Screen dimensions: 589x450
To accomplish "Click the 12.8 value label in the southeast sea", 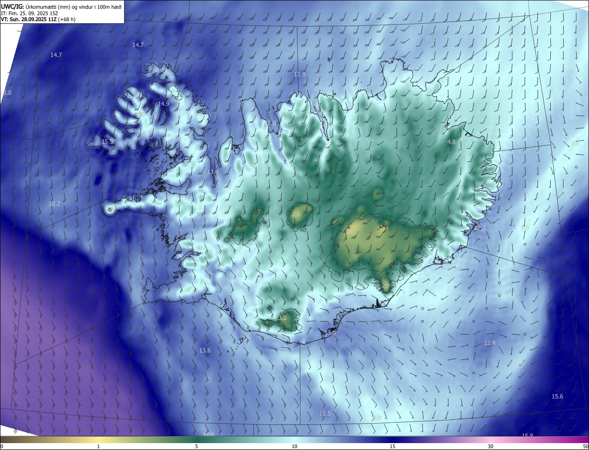I will point(490,343).
